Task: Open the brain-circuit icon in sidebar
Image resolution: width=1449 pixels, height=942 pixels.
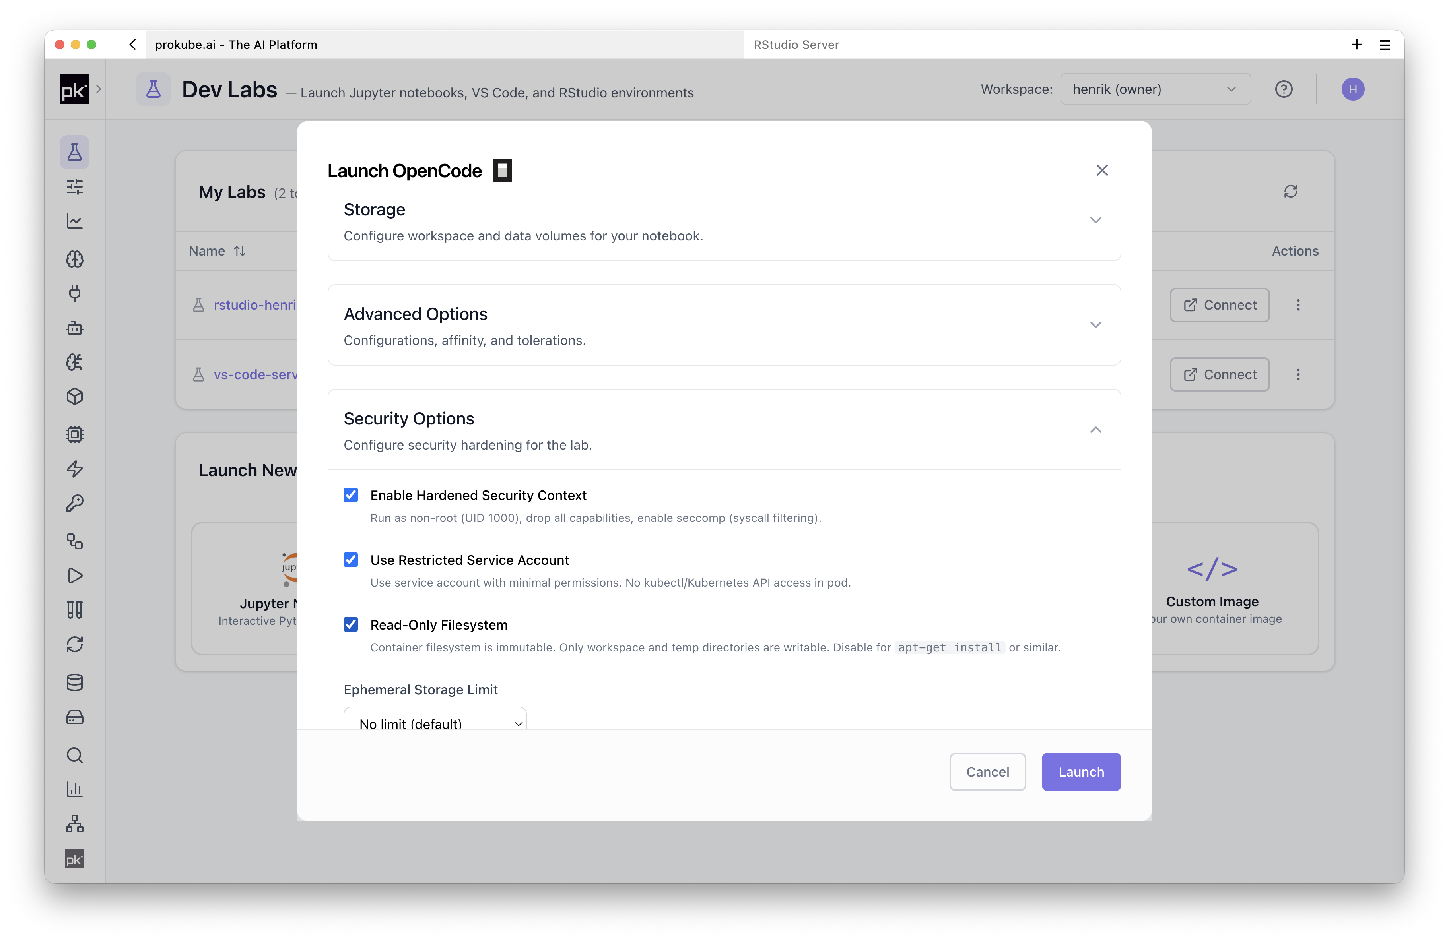Action: [74, 362]
